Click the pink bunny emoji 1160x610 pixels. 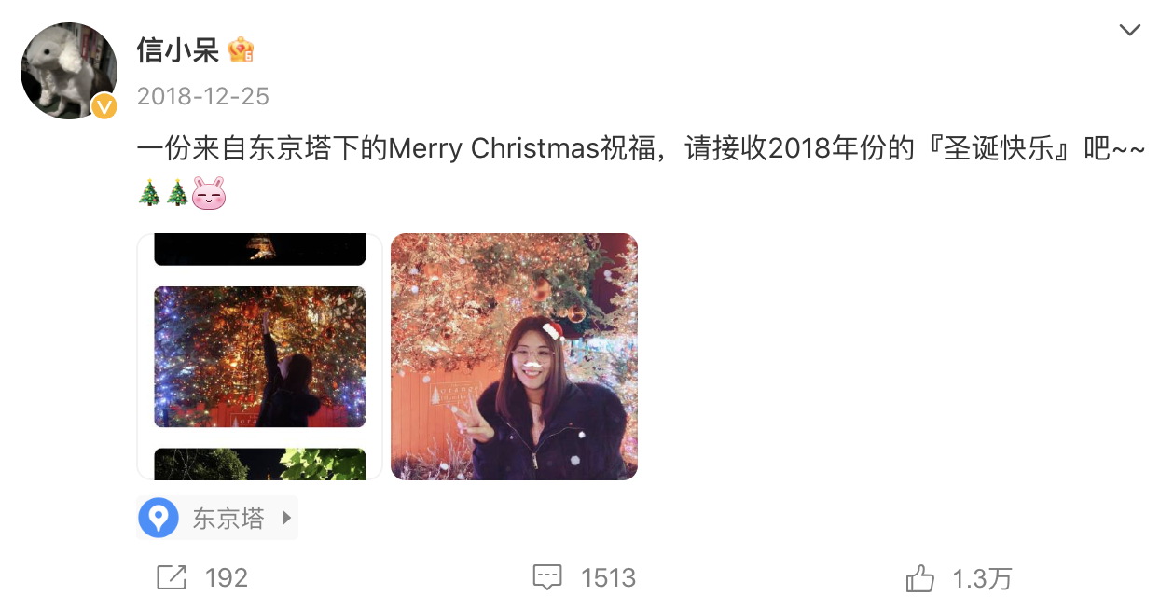pyautogui.click(x=209, y=193)
